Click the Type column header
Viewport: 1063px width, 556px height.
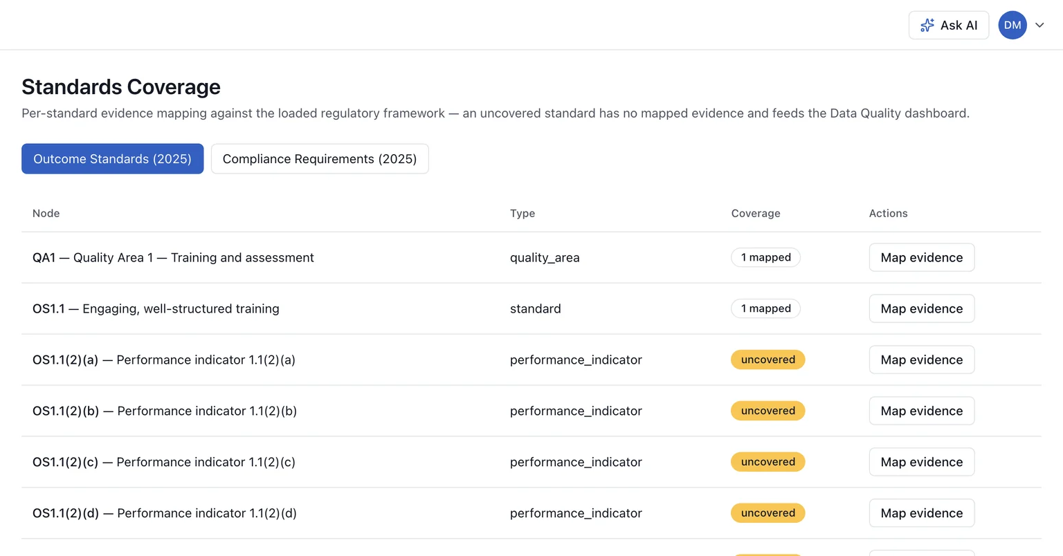[x=523, y=213]
